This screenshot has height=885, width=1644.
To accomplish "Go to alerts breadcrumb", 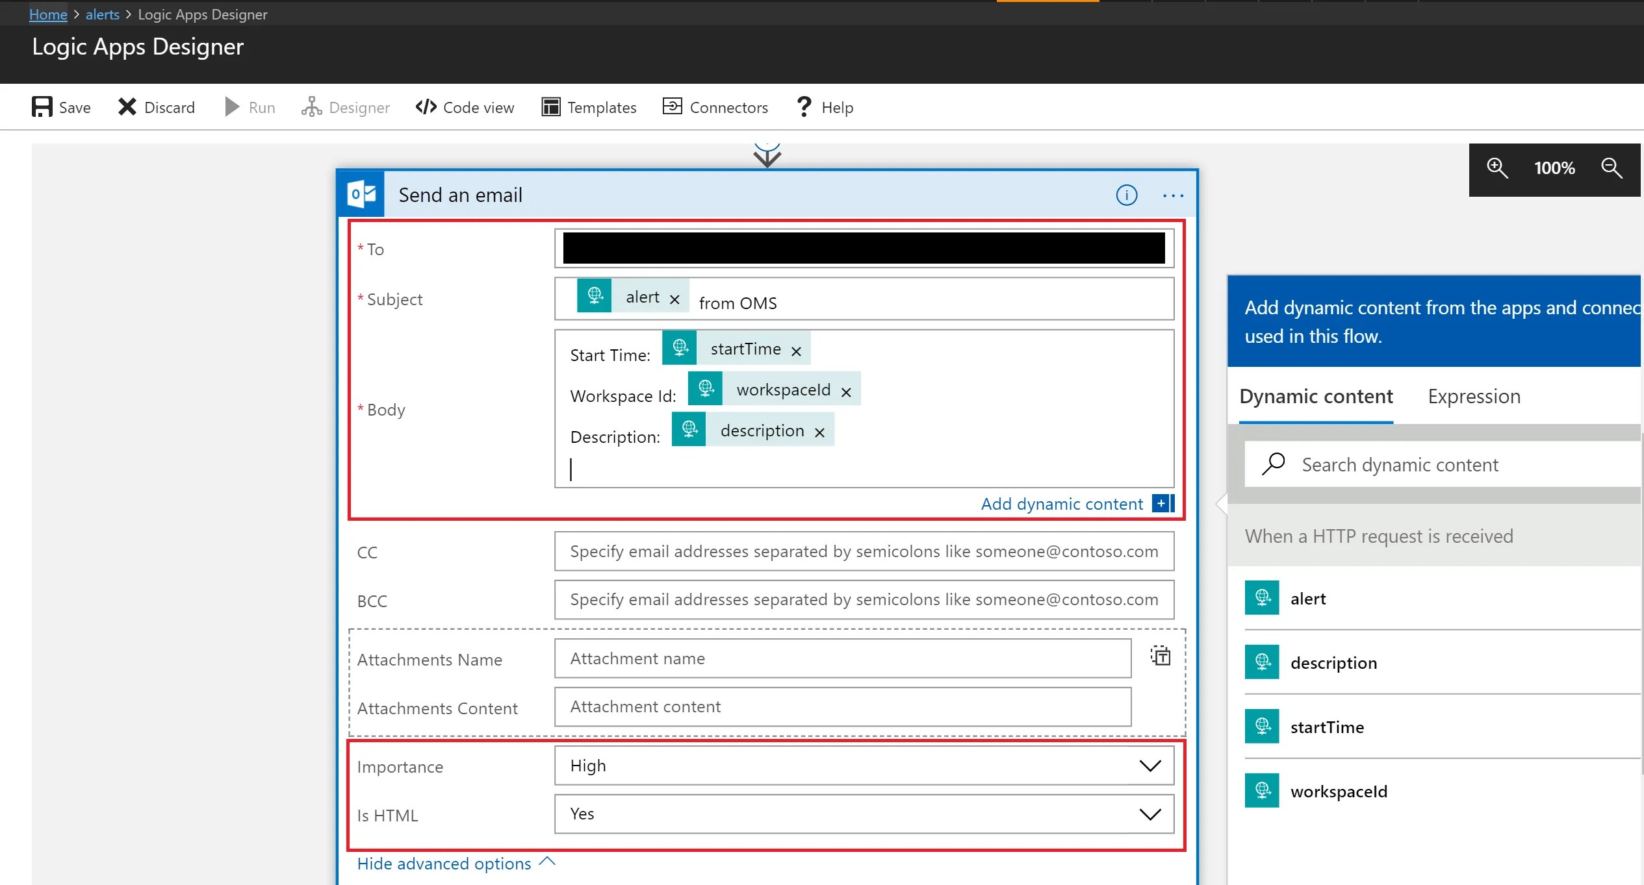I will [x=103, y=14].
